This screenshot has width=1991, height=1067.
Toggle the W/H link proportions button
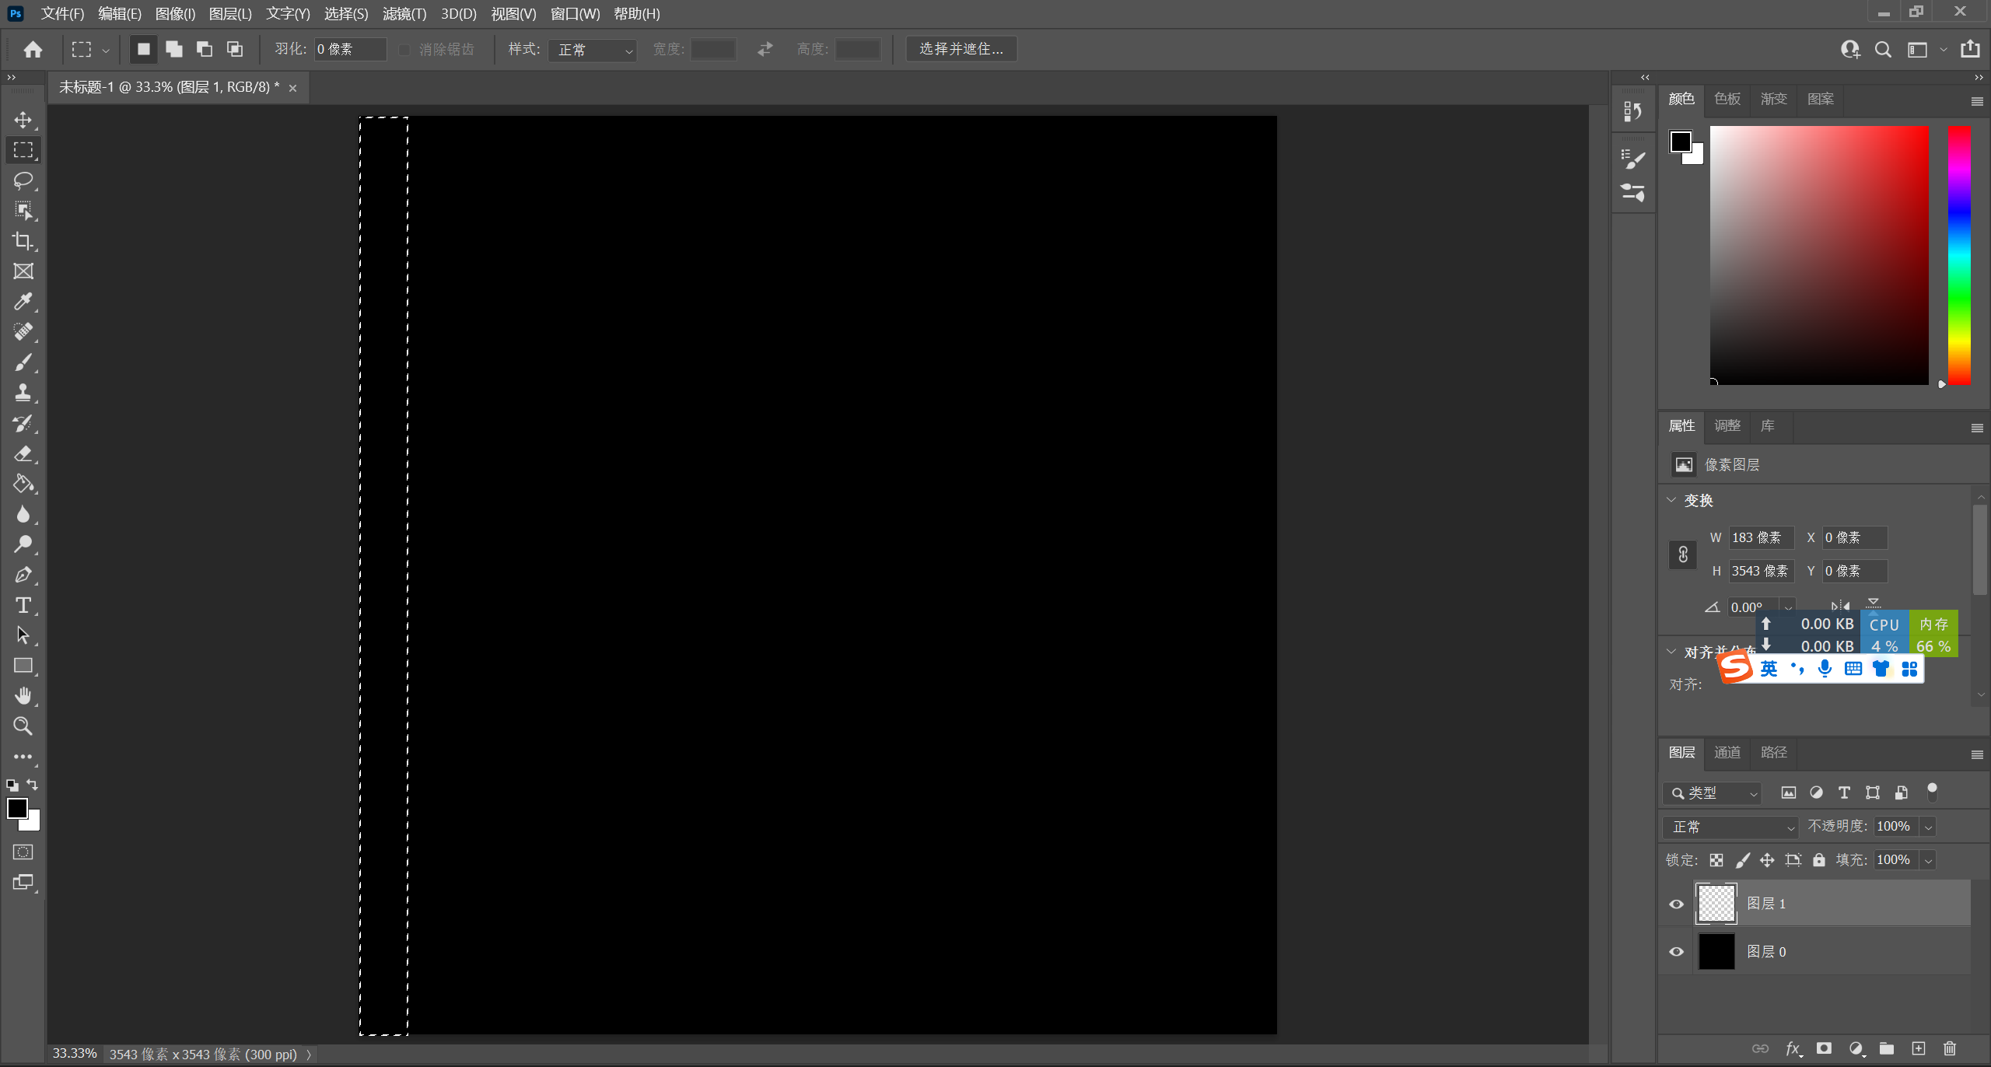tap(1683, 554)
